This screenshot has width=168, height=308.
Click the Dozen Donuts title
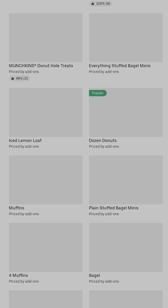click(103, 141)
